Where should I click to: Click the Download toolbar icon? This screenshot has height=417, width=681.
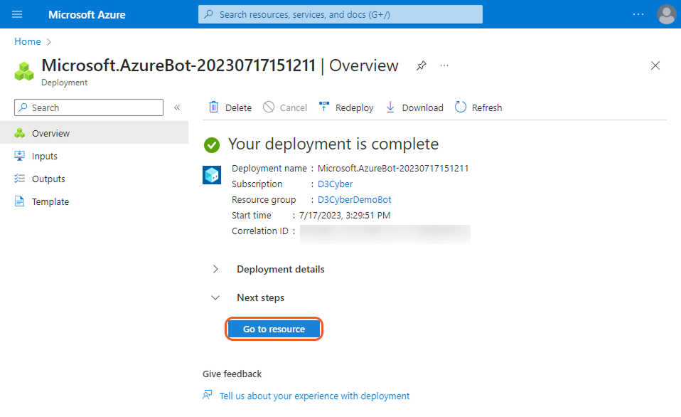coord(390,107)
